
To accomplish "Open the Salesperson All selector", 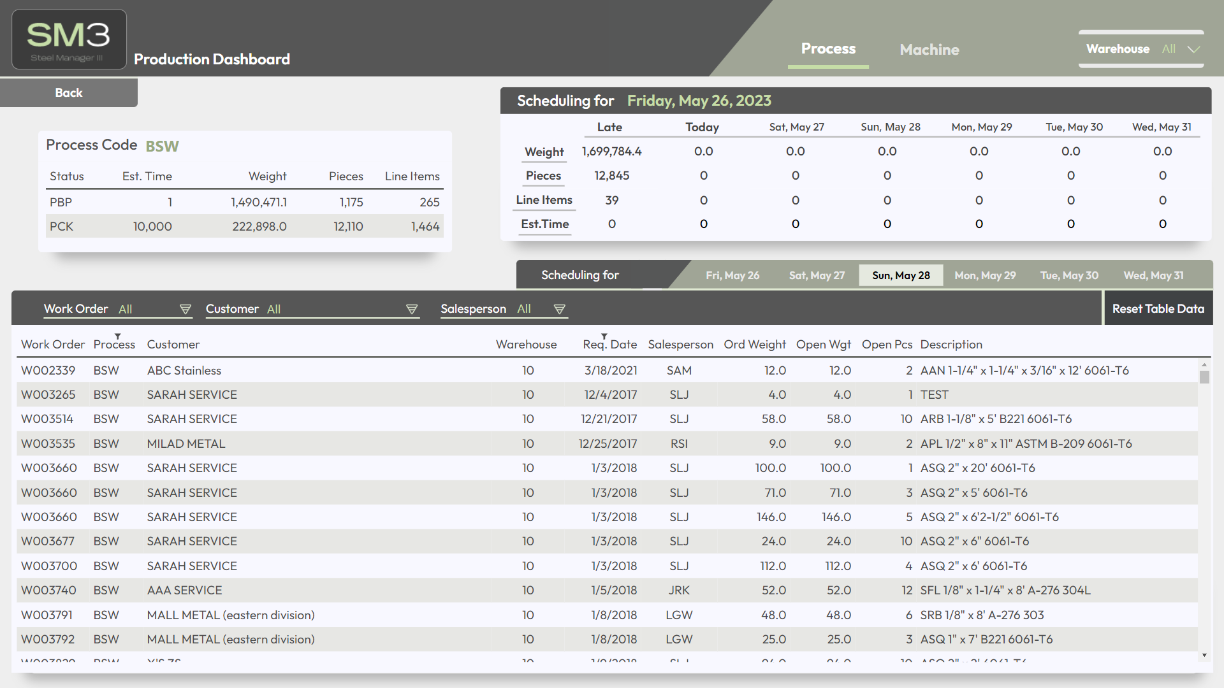I will pyautogui.click(x=523, y=309).
